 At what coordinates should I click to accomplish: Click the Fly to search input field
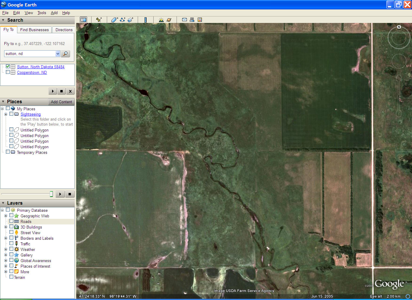pyautogui.click(x=30, y=54)
